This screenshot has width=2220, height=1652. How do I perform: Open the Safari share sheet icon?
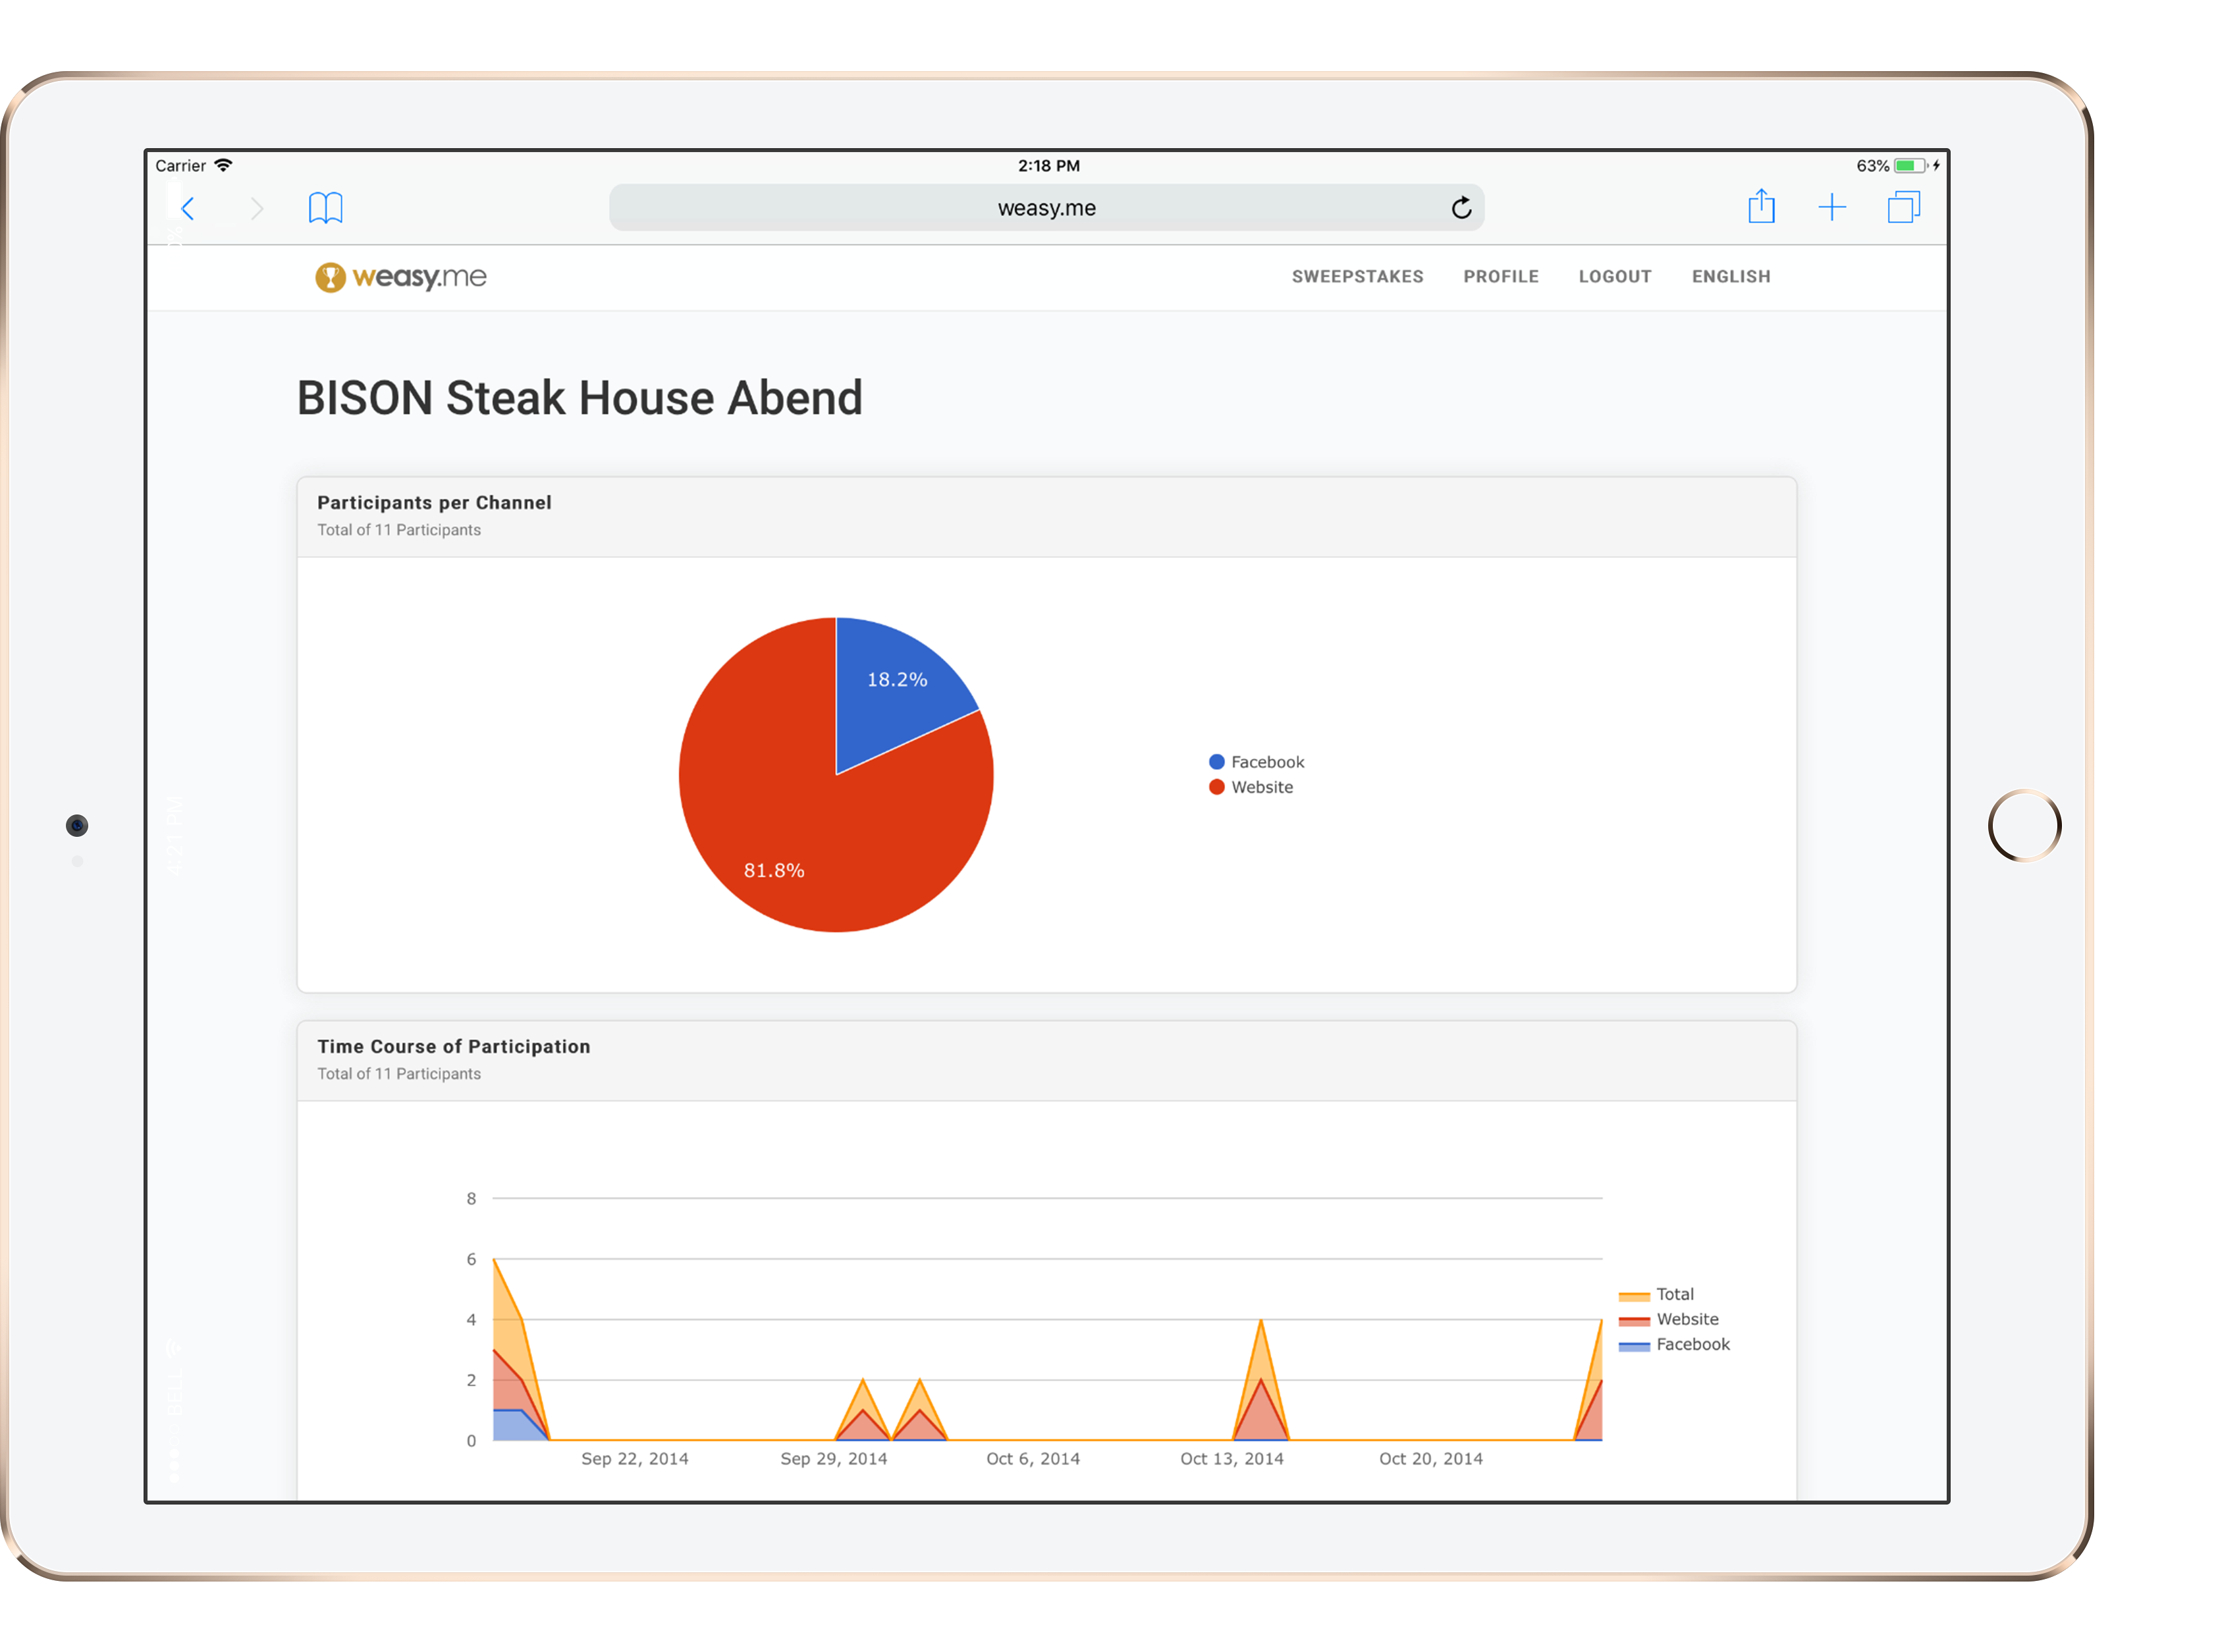coord(1761,207)
